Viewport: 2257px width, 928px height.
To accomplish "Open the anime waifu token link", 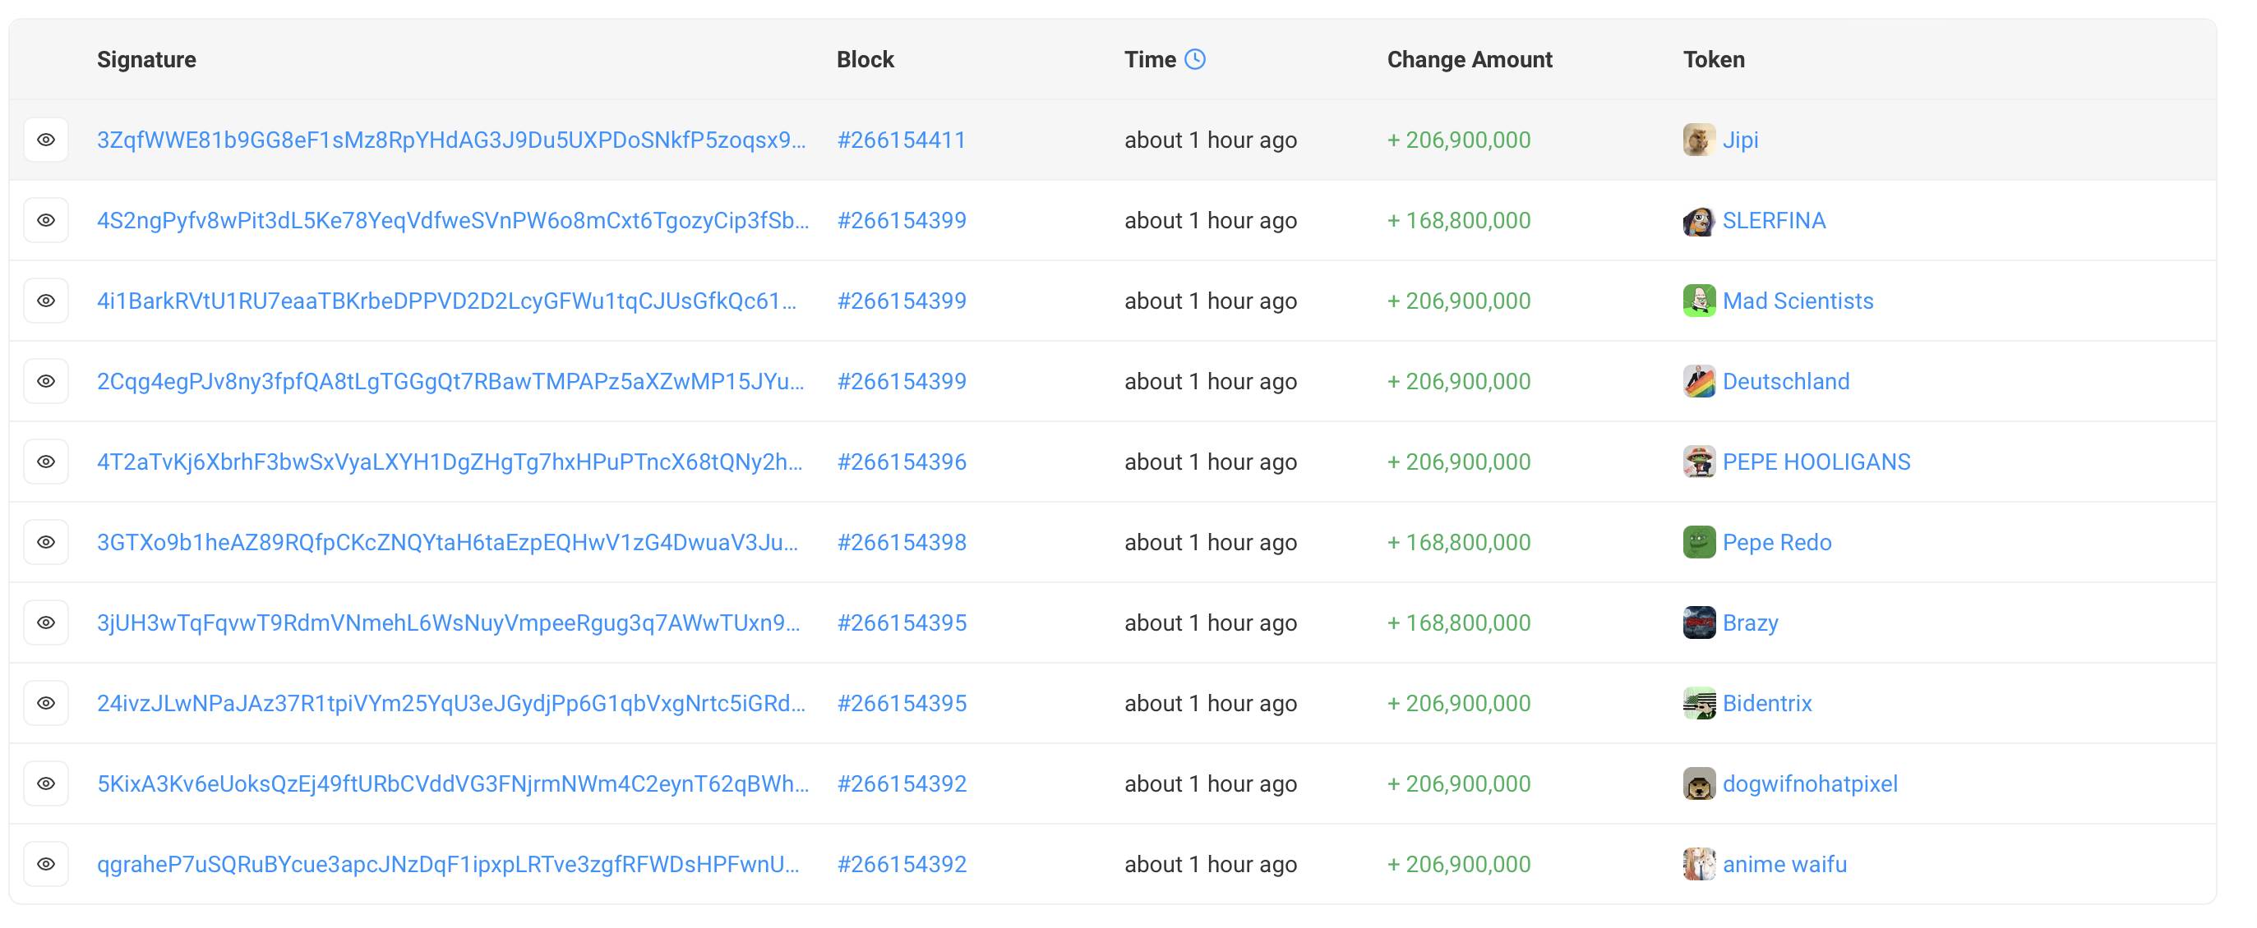I will pyautogui.click(x=1784, y=865).
